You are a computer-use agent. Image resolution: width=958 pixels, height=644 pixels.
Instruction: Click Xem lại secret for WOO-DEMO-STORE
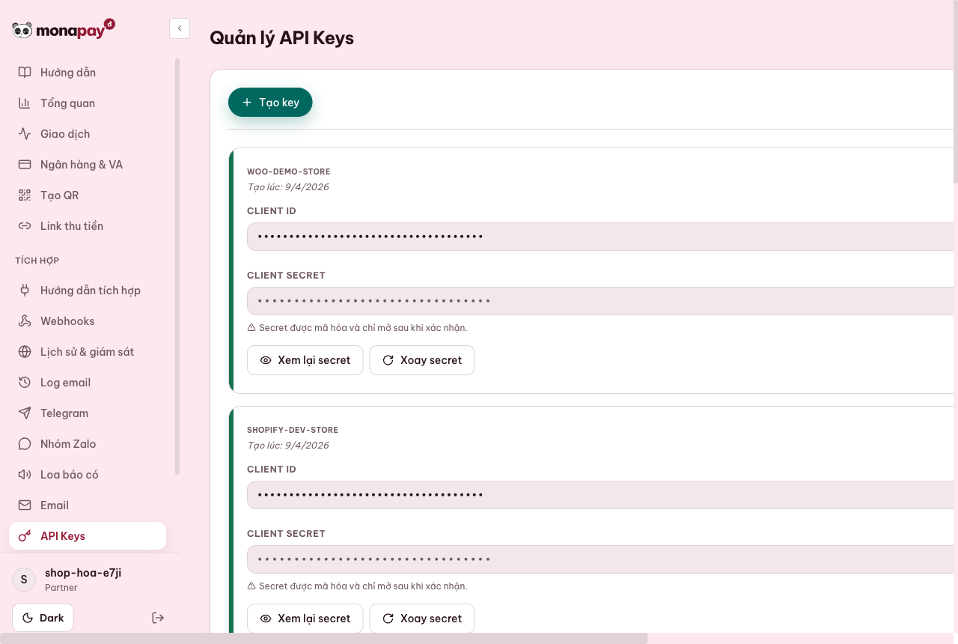coord(305,360)
